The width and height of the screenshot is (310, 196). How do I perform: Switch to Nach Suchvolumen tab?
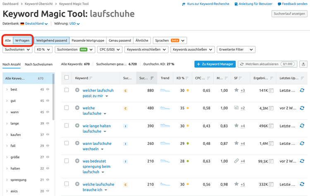tap(39, 64)
